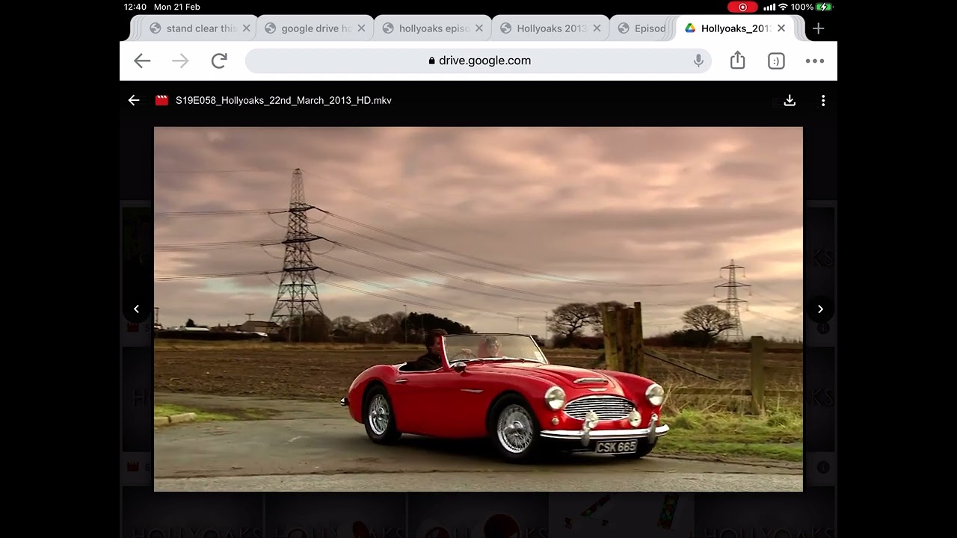Screen dimensions: 957x538
Task: Open the browser three-dot menu
Action: [x=815, y=61]
